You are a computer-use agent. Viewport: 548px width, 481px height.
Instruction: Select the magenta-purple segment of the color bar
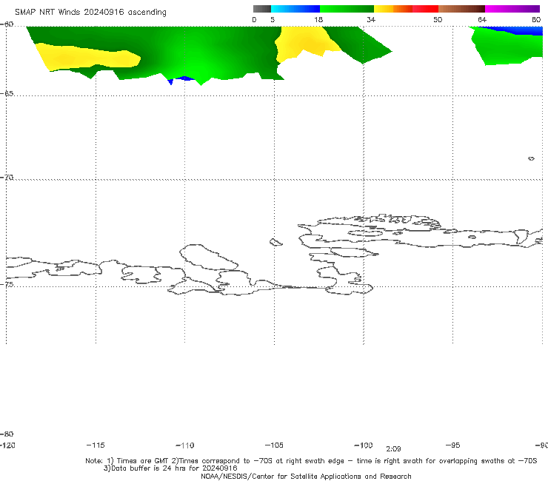coord(512,9)
